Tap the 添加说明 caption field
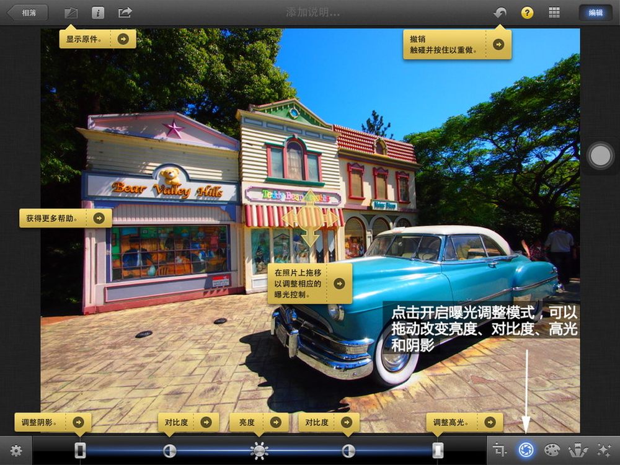This screenshot has width=620, height=465. click(x=312, y=12)
